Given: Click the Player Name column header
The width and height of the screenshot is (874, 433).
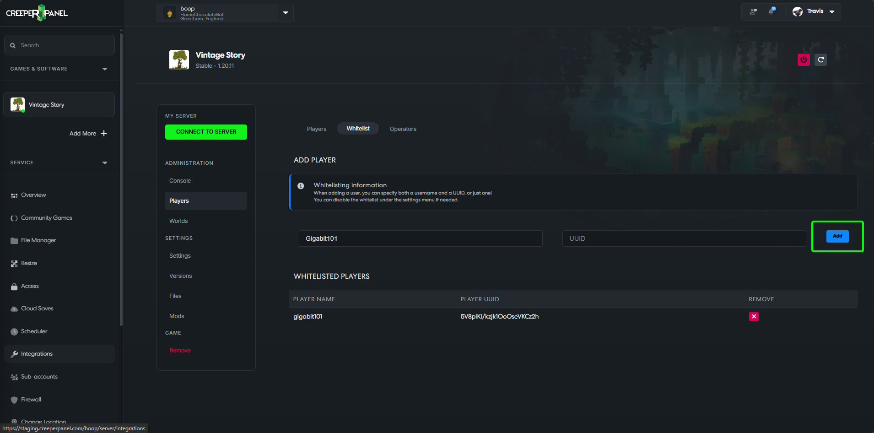Looking at the screenshot, I should (314, 299).
